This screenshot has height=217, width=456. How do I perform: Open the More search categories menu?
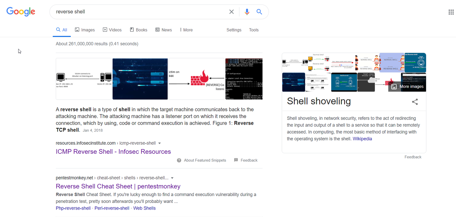186,30
